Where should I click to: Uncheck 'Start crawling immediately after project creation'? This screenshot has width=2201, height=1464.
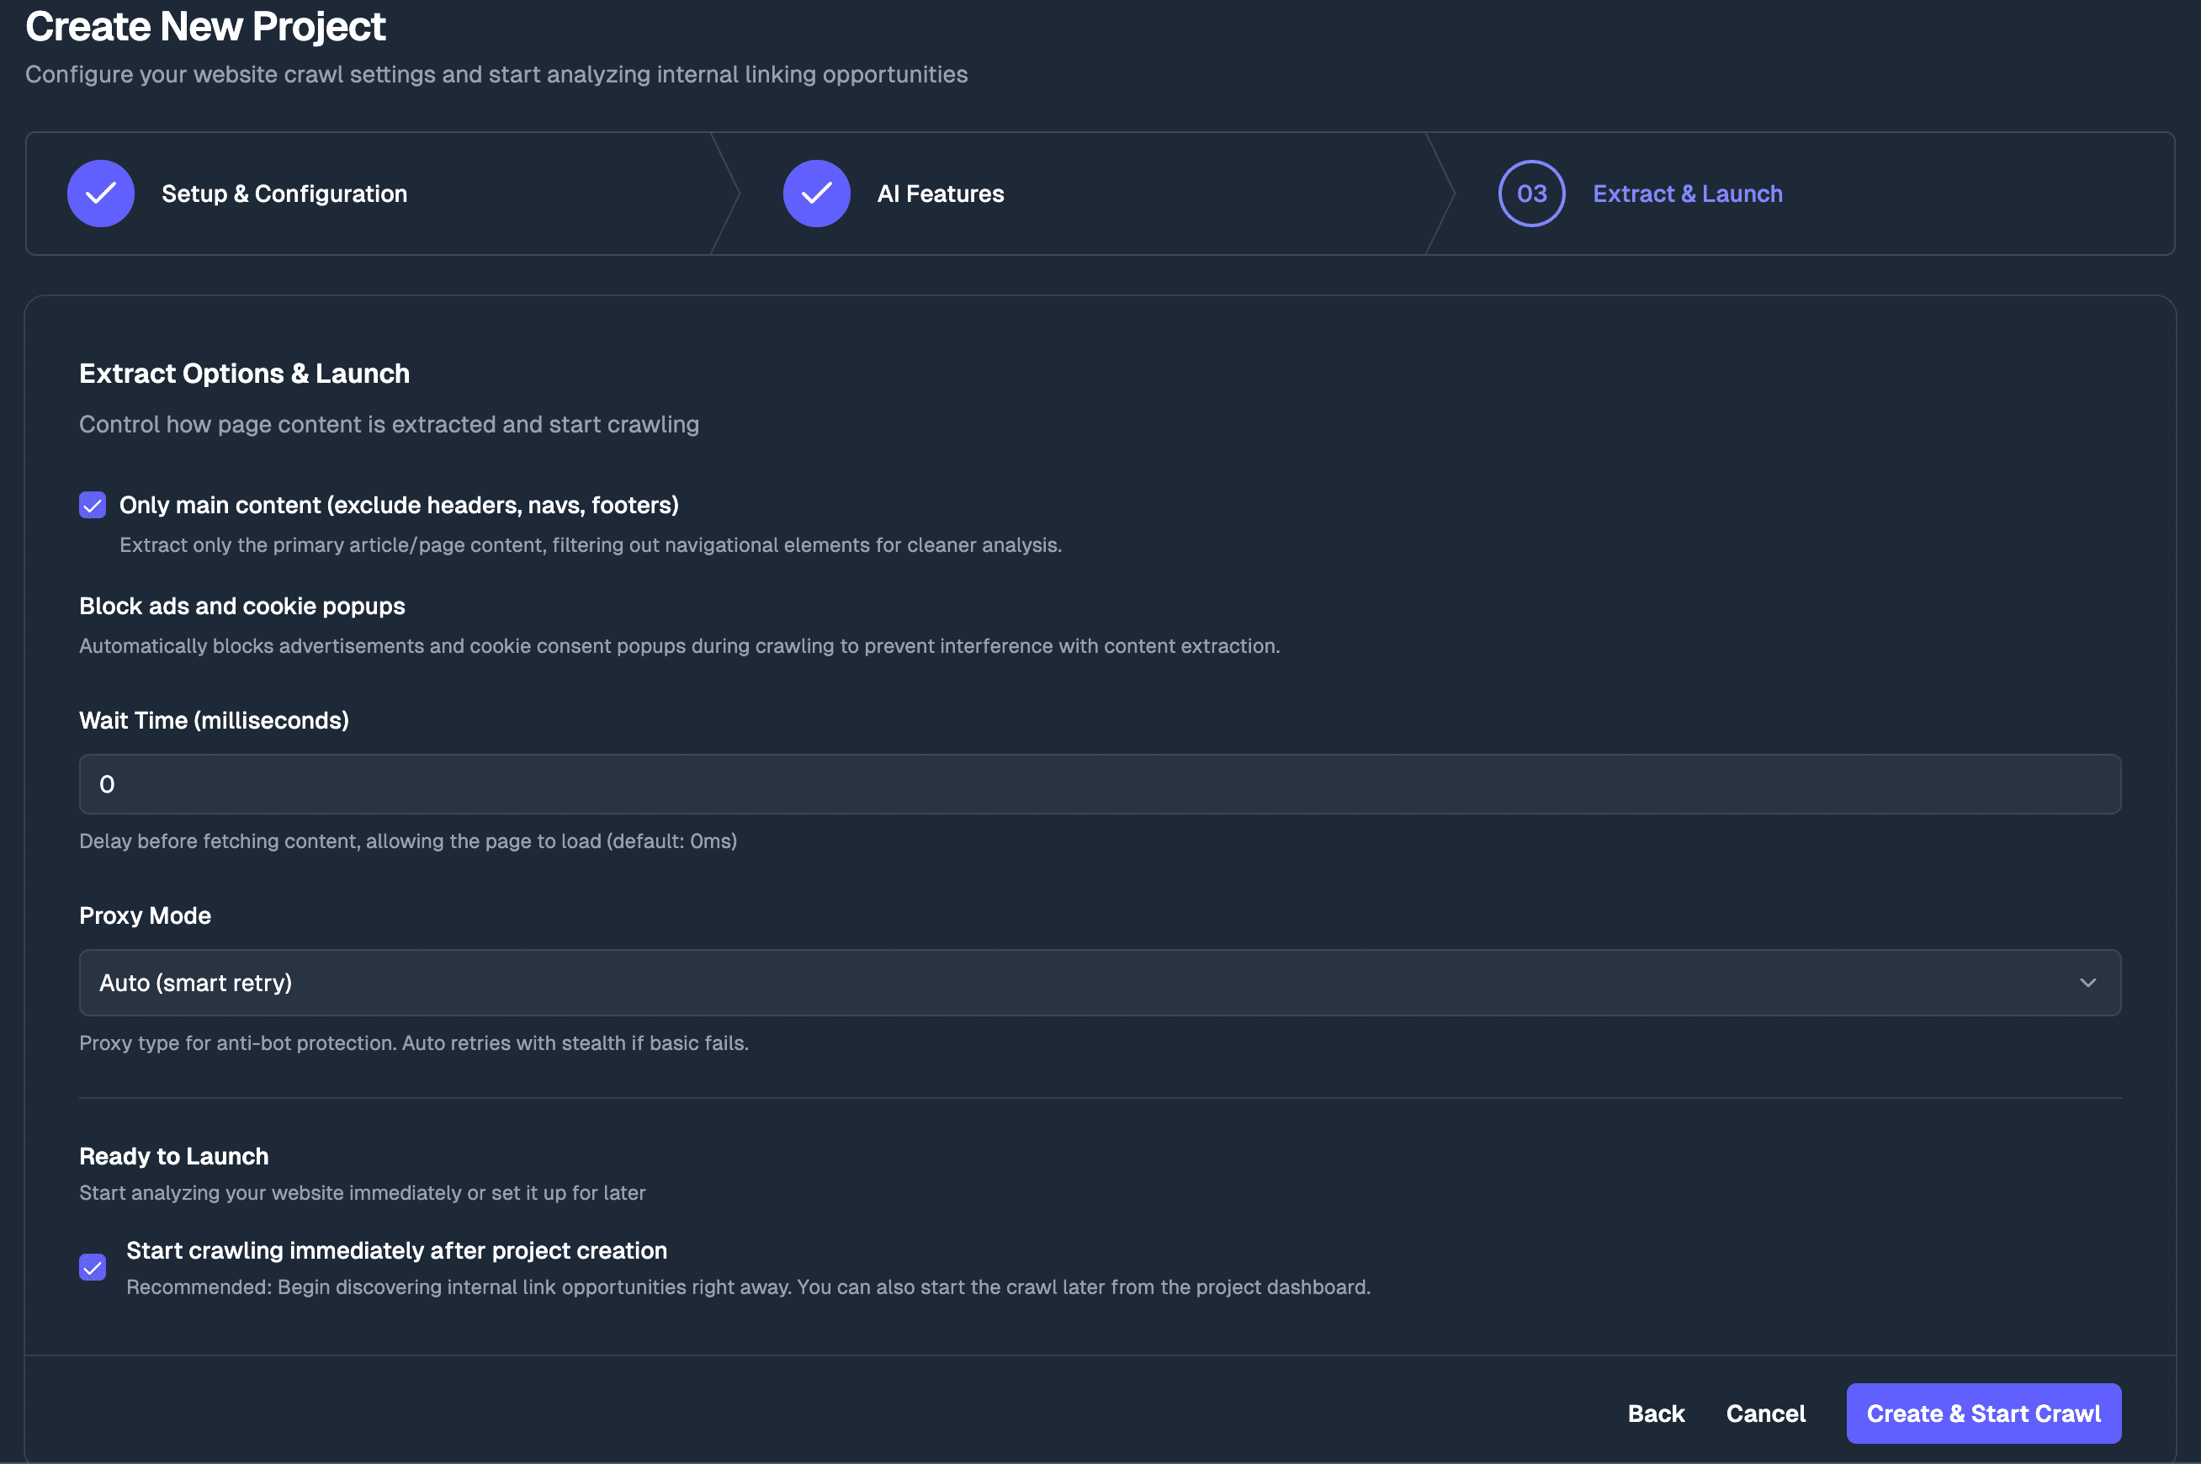pyautogui.click(x=93, y=1267)
